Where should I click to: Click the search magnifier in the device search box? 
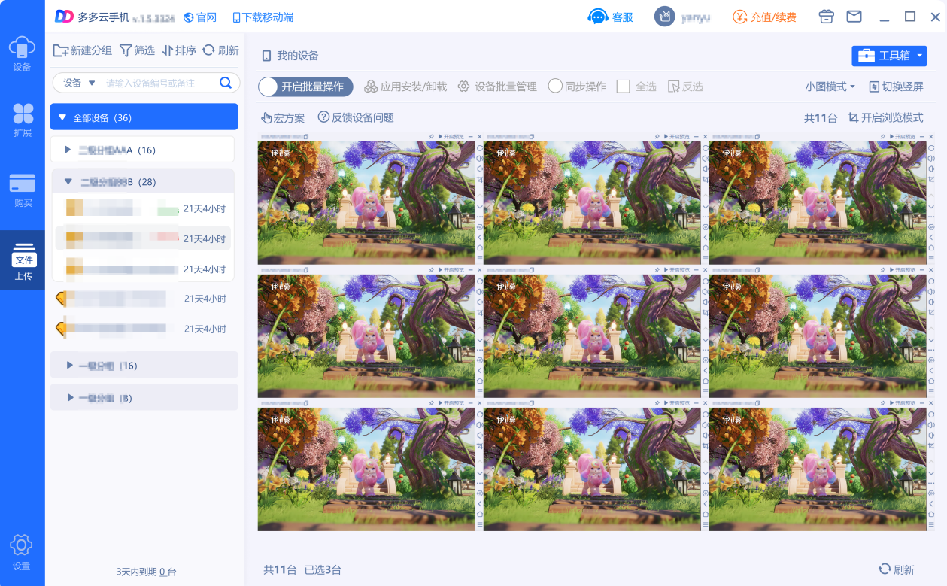(x=225, y=83)
